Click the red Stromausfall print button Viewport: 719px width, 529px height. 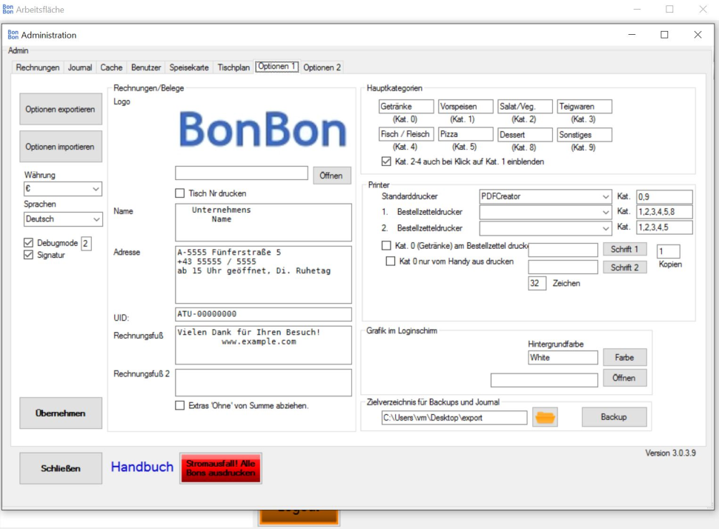(221, 468)
